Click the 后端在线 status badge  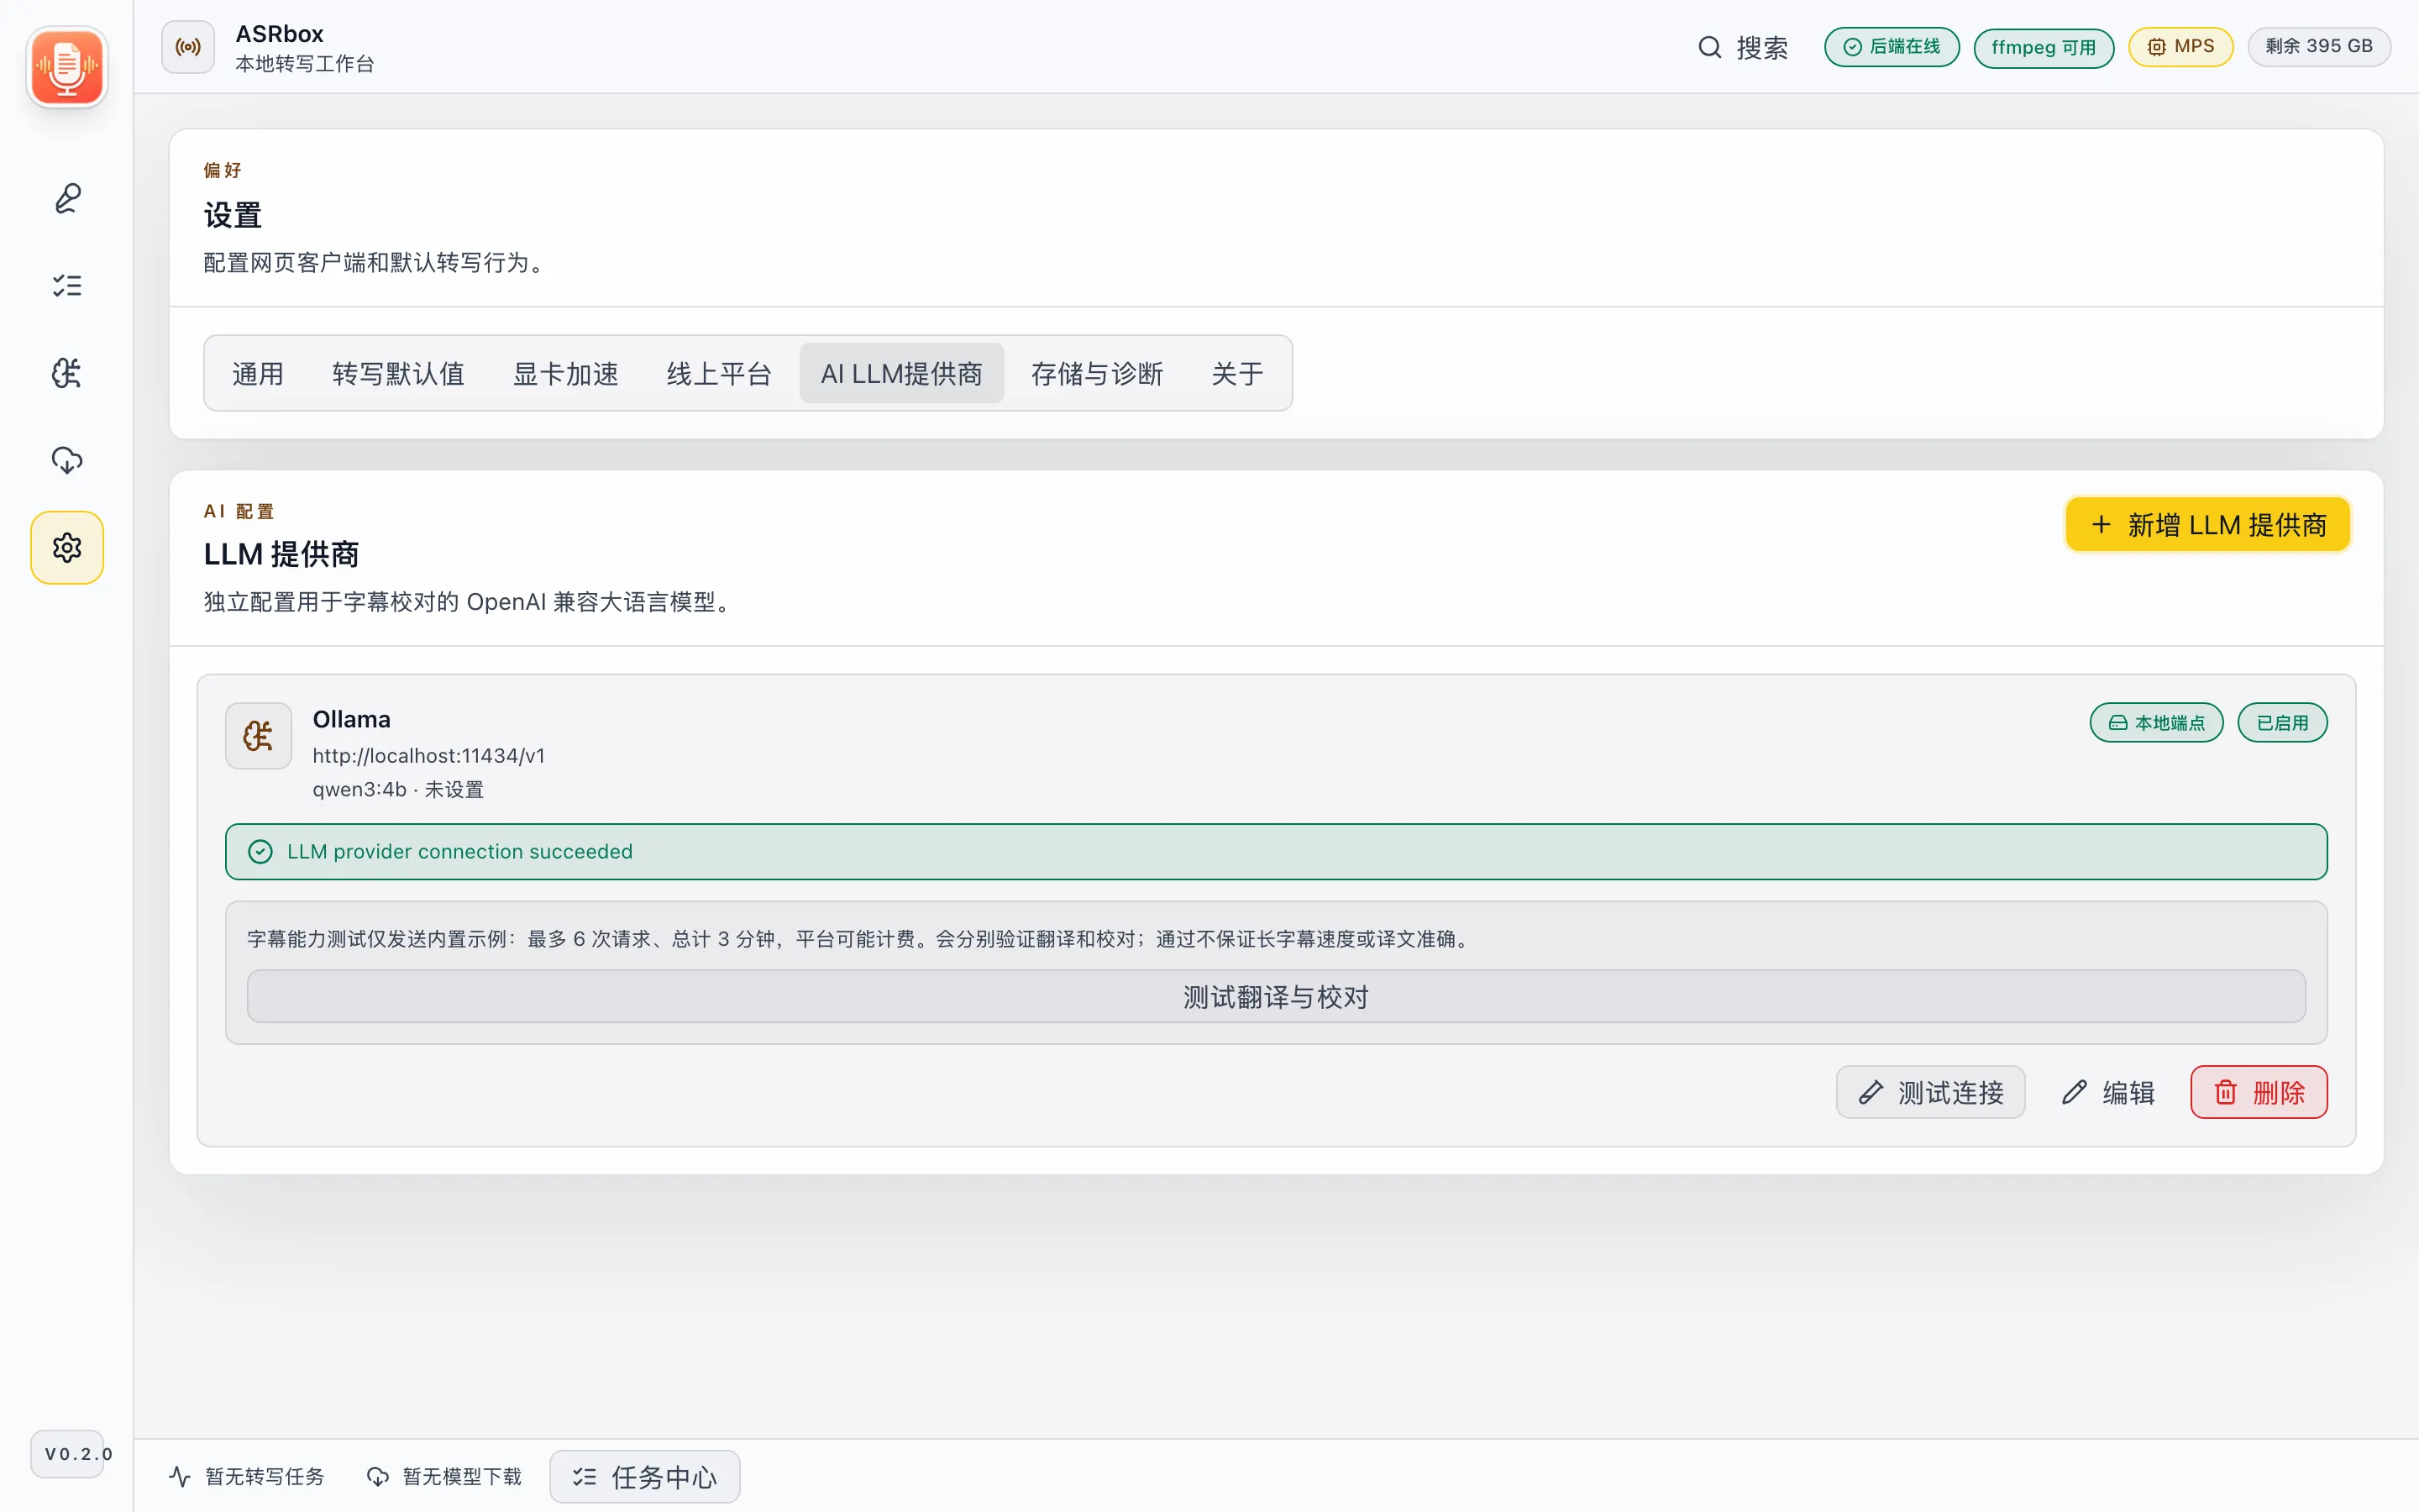(x=1892, y=47)
